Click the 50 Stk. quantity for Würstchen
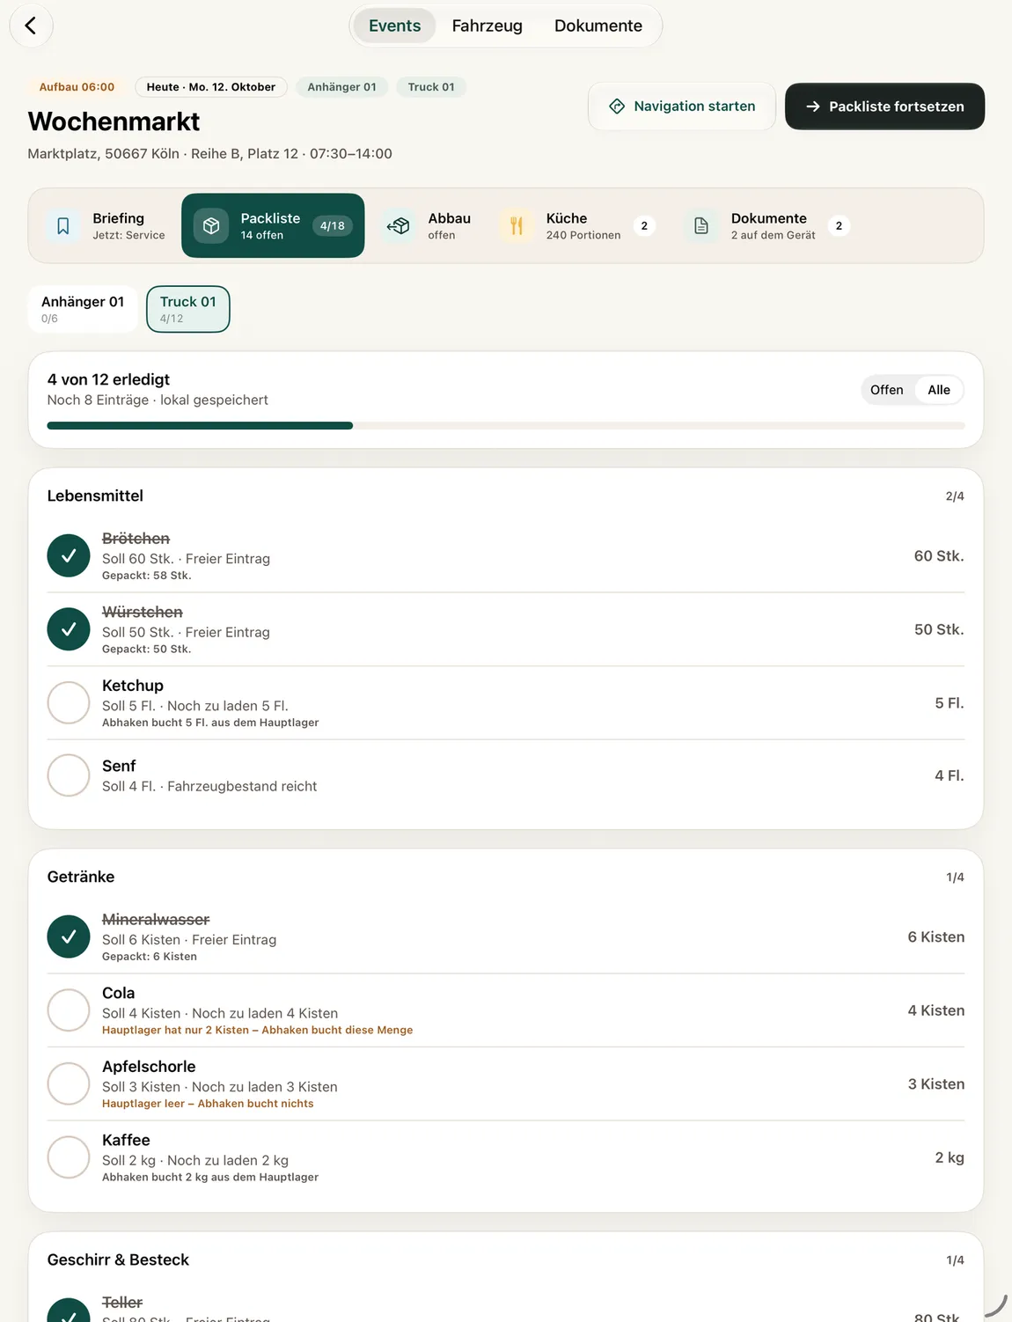This screenshot has width=1012, height=1322. click(x=939, y=629)
